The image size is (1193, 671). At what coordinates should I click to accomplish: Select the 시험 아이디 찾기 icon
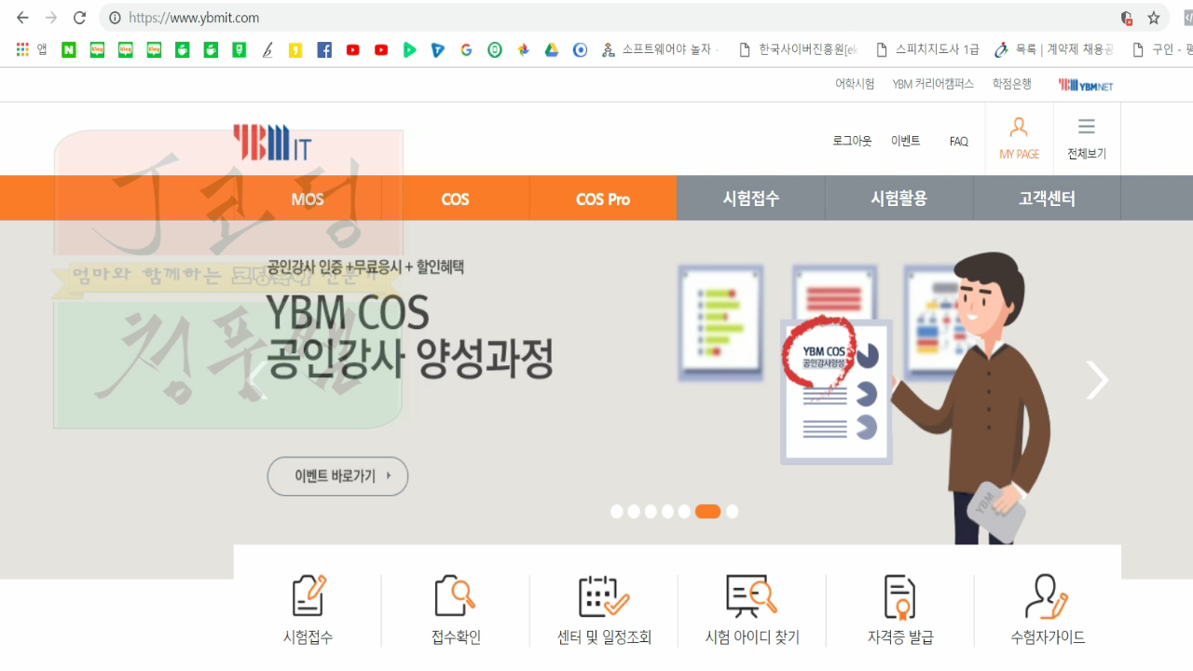coord(751,610)
